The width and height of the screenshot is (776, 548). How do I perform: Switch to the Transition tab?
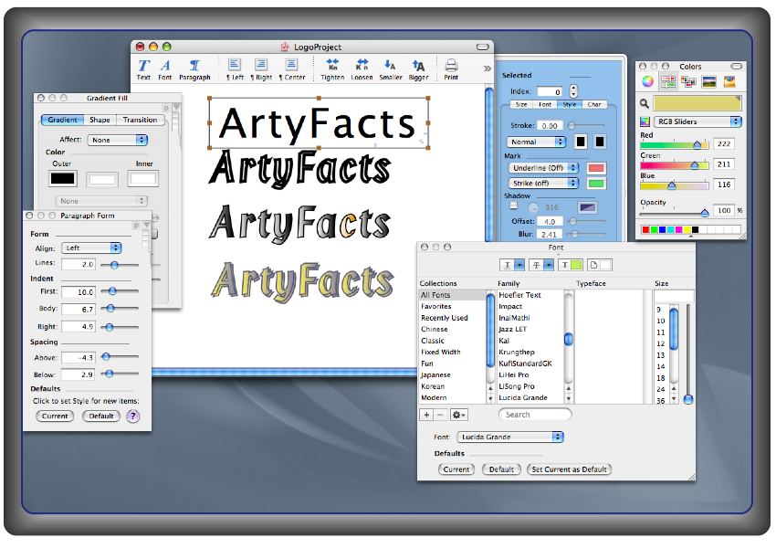coord(140,120)
